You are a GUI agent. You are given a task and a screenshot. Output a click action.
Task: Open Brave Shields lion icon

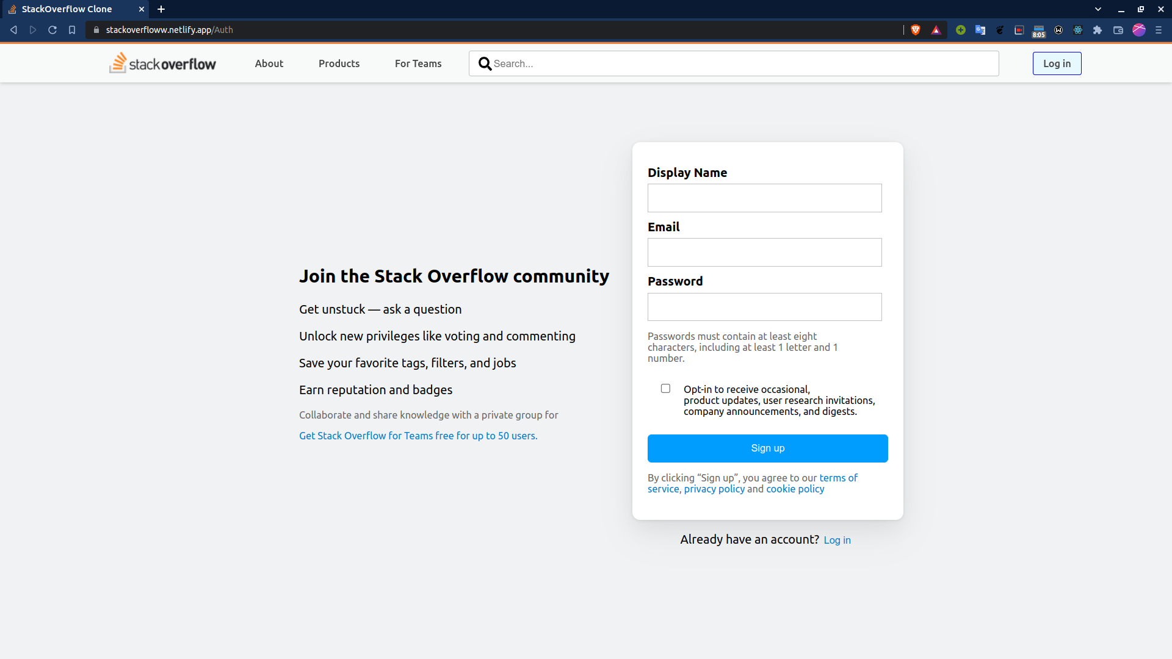click(916, 30)
